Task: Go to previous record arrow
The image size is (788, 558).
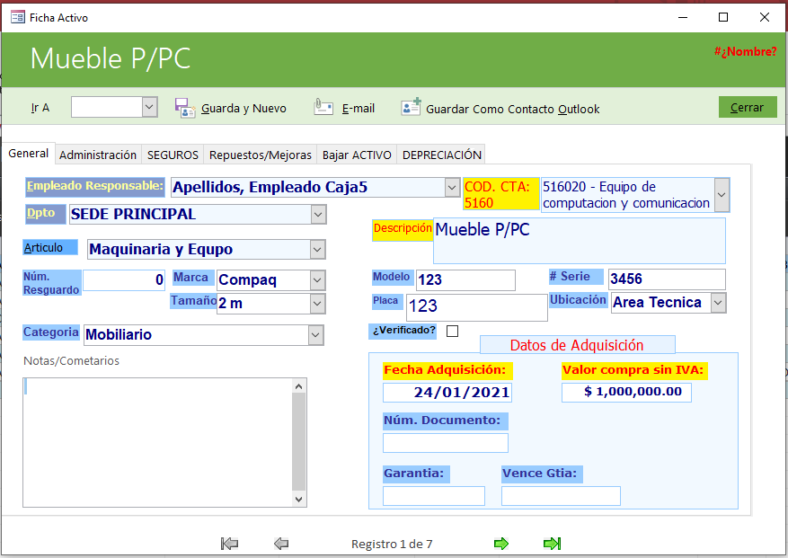Action: 281,544
